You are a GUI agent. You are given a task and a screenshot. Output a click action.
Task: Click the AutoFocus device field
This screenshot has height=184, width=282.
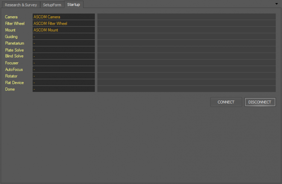[64, 69]
